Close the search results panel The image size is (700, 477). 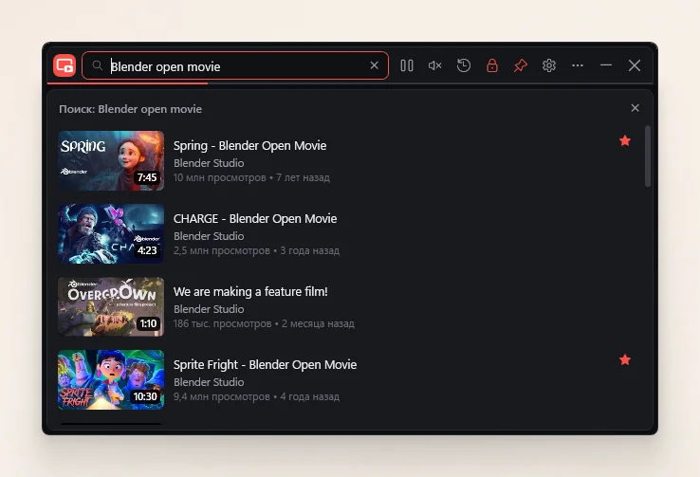click(x=635, y=108)
